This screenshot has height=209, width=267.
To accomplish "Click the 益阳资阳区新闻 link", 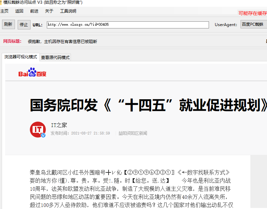I will [133, 133].
